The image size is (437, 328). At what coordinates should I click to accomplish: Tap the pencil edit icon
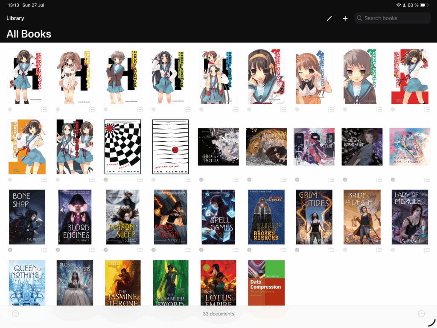click(x=329, y=18)
